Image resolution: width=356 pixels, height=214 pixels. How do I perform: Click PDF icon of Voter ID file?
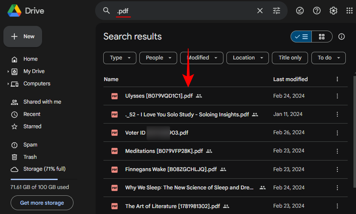click(x=114, y=133)
